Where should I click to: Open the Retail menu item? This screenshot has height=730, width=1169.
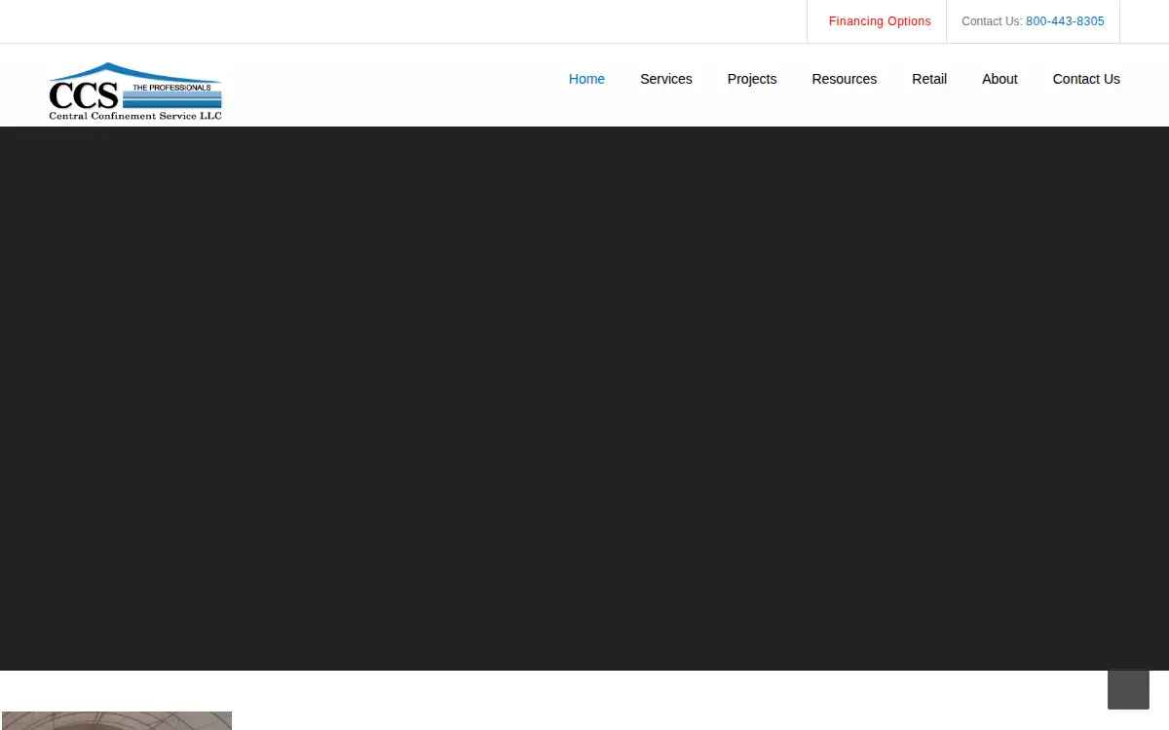(x=929, y=79)
